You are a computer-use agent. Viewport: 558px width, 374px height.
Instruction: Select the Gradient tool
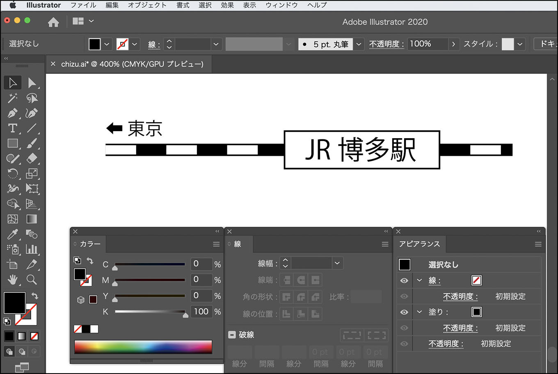point(32,219)
